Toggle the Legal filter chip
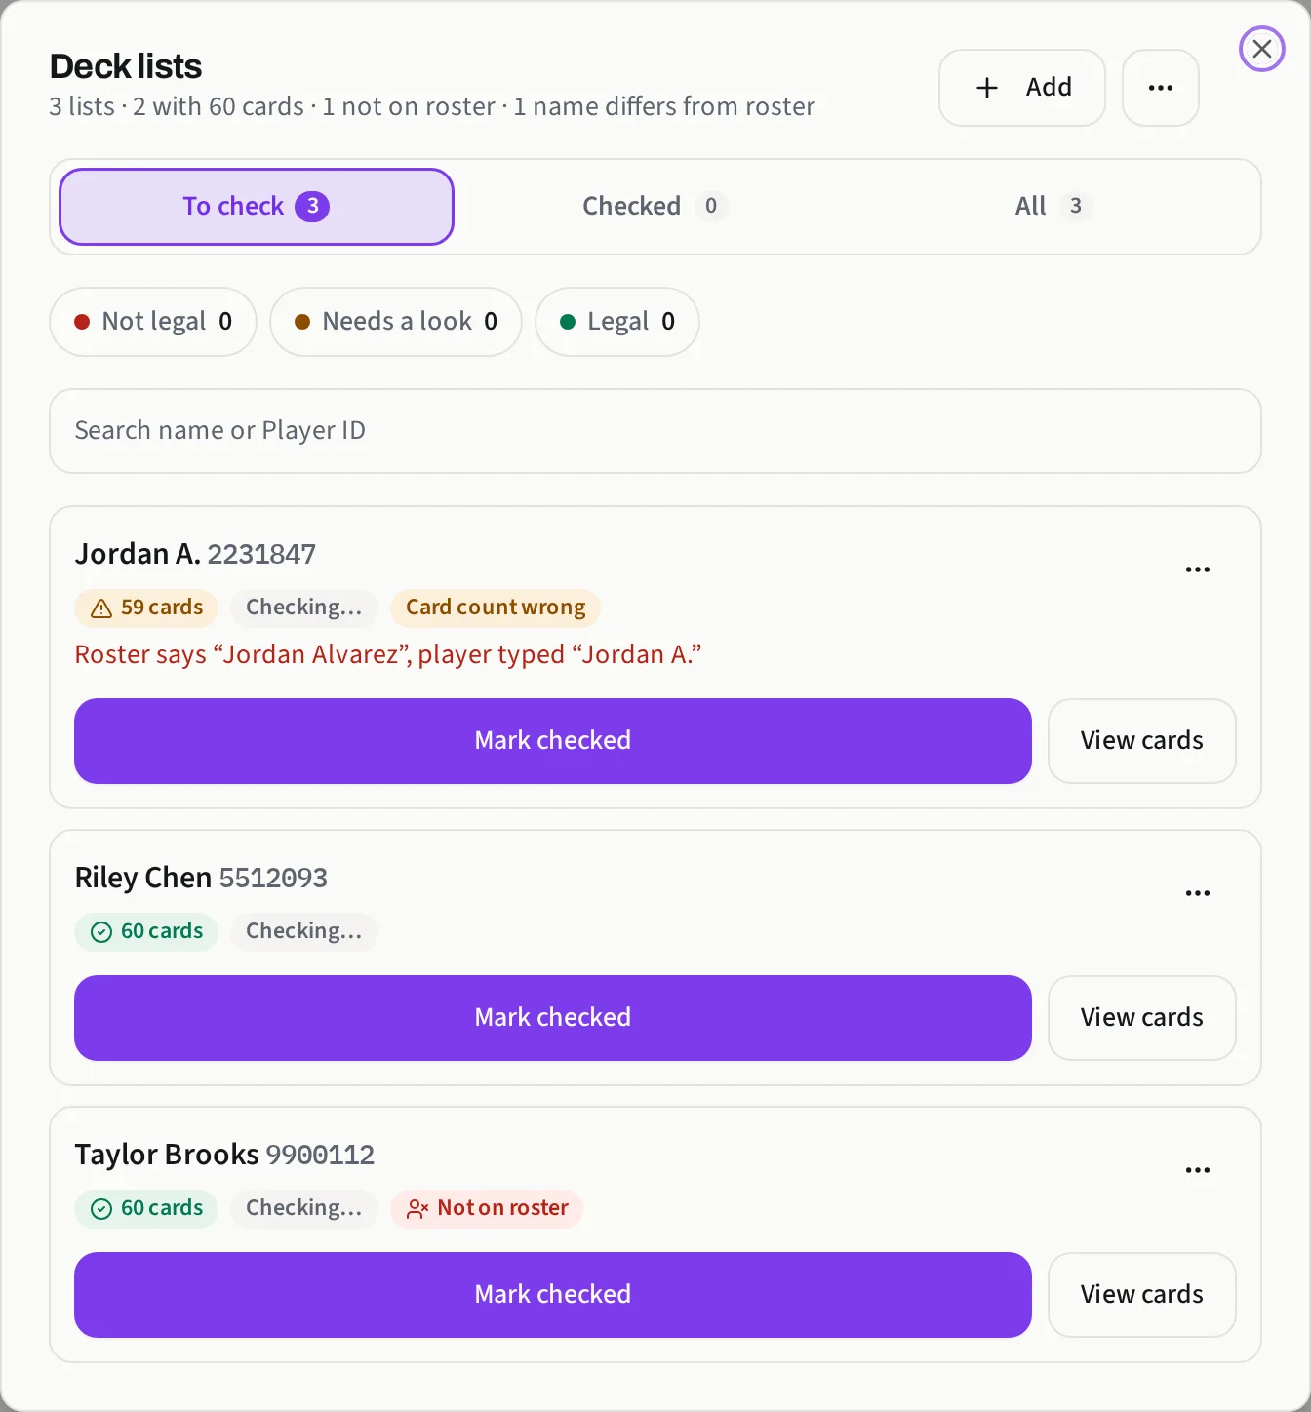This screenshot has height=1412, width=1311. click(617, 322)
